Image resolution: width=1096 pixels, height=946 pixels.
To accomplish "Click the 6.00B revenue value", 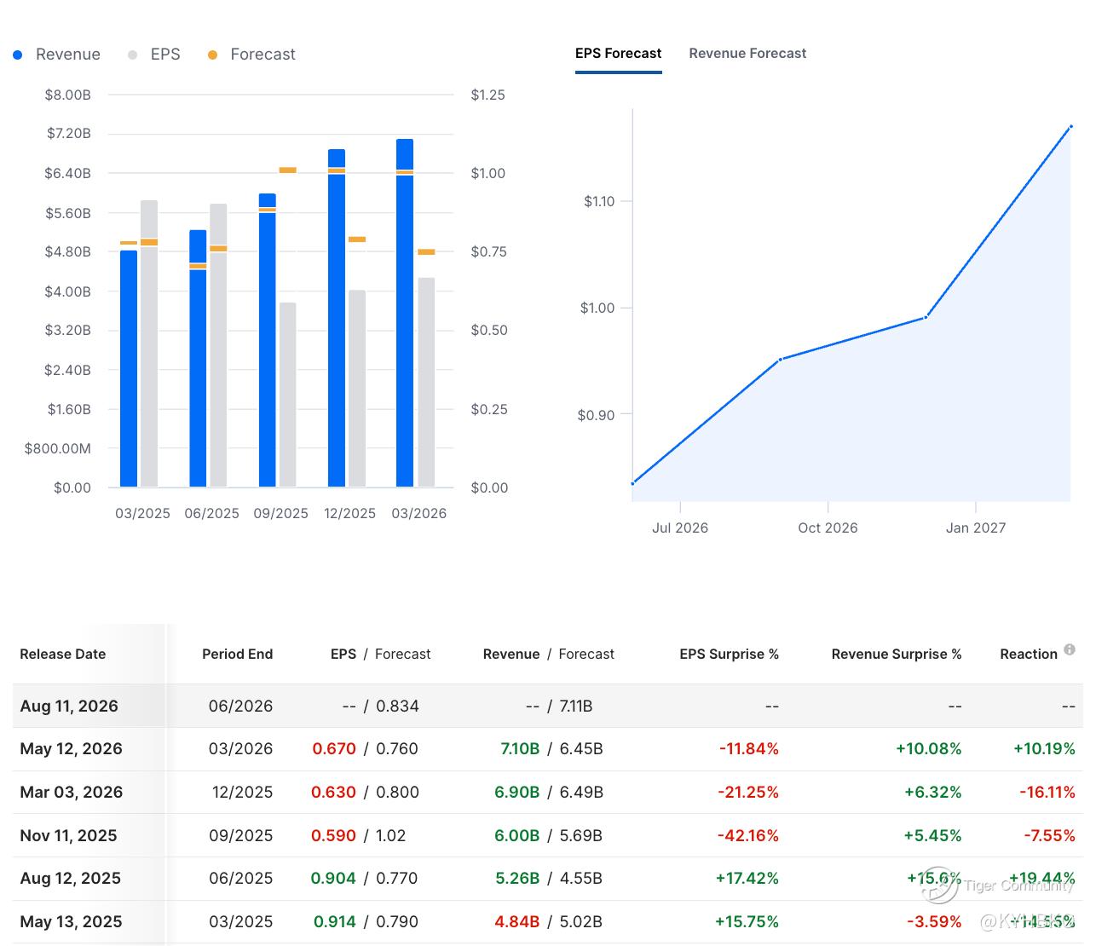I will (517, 835).
